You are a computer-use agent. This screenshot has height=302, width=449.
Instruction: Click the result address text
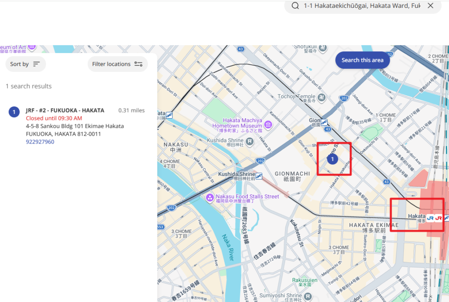[75, 130]
